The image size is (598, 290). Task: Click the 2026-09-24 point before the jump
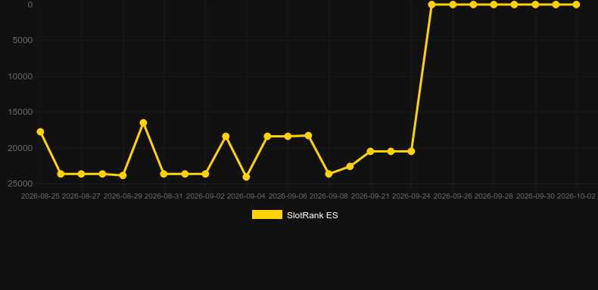pos(411,152)
